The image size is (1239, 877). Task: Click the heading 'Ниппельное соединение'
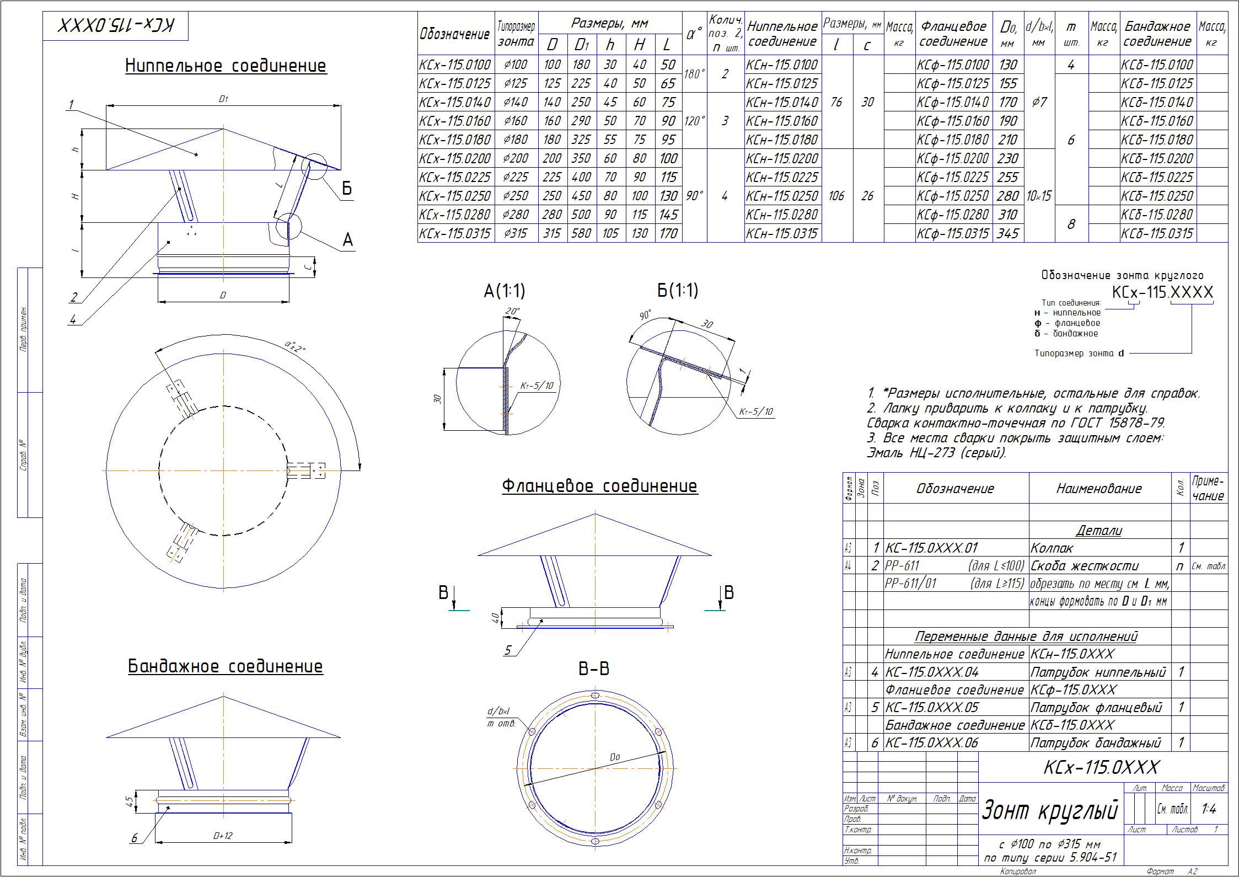pyautogui.click(x=226, y=66)
